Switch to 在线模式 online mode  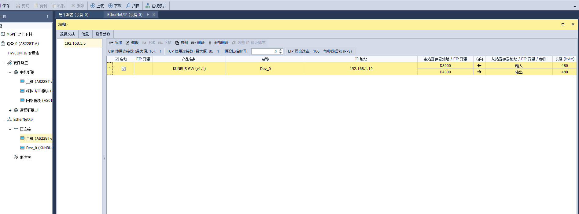click(156, 6)
